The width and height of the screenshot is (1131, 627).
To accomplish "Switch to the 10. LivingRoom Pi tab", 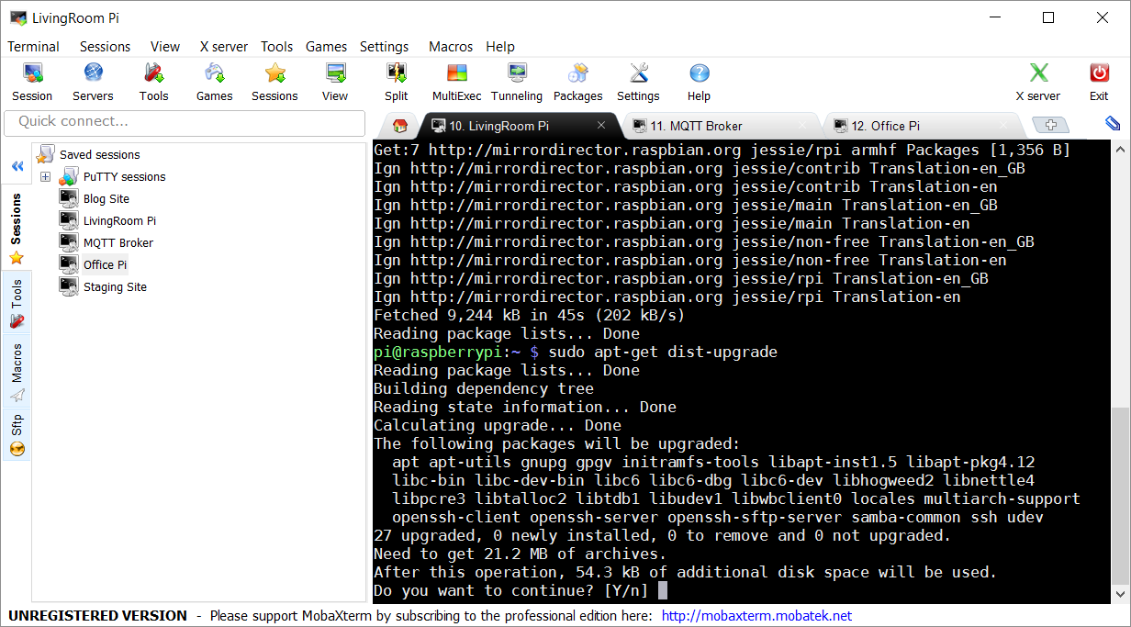I will pos(519,126).
